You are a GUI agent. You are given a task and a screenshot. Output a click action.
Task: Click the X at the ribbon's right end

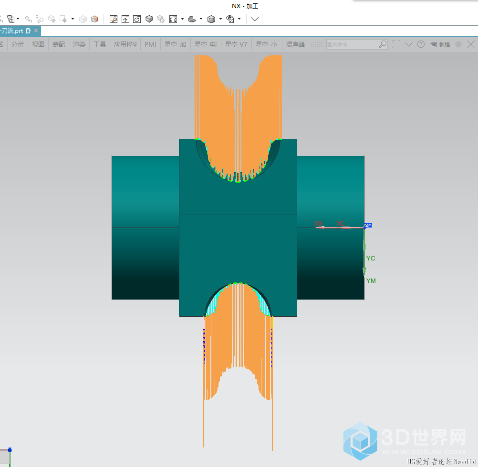click(x=471, y=44)
